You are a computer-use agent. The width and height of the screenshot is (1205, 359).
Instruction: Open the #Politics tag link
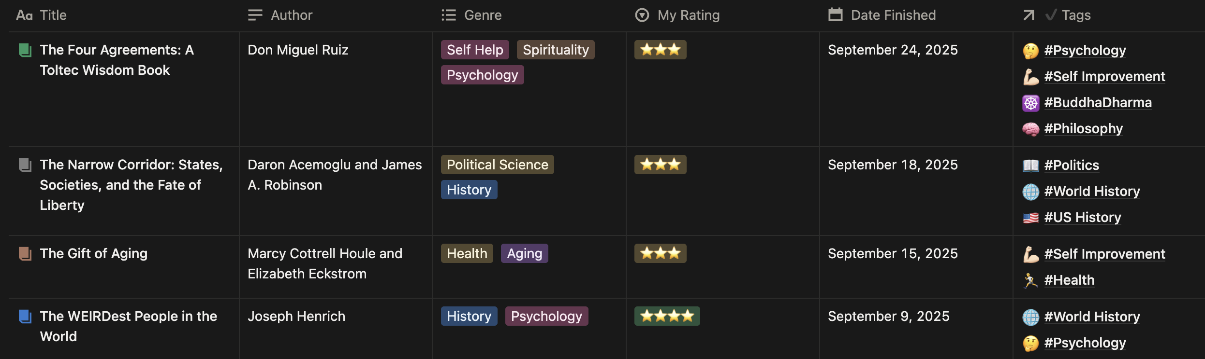click(1072, 166)
